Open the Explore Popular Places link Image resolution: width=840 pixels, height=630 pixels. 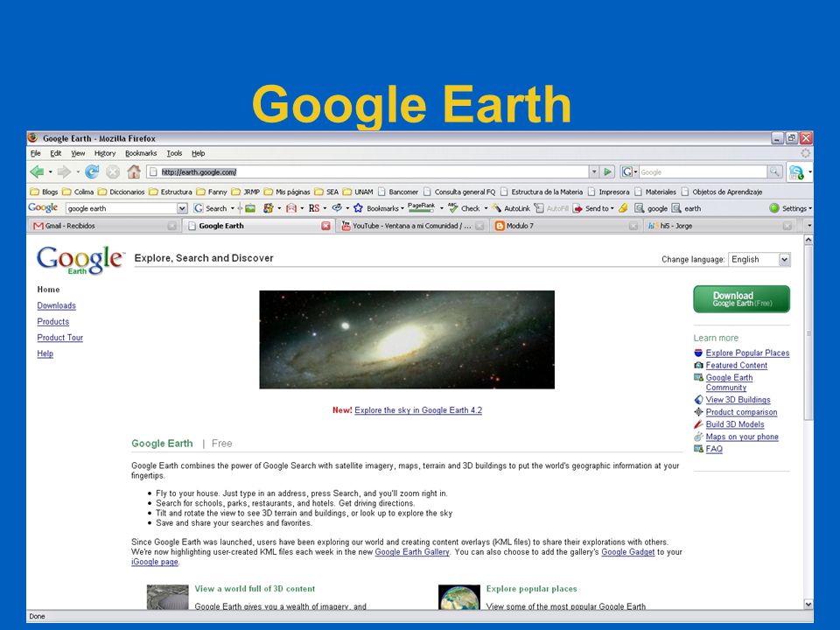point(747,353)
